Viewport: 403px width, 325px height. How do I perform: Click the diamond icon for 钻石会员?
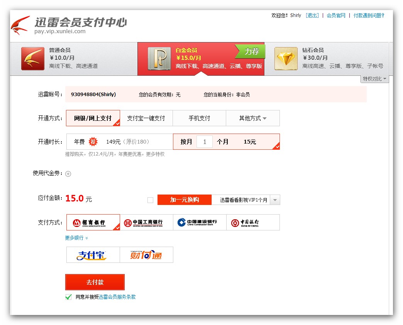[x=286, y=59]
